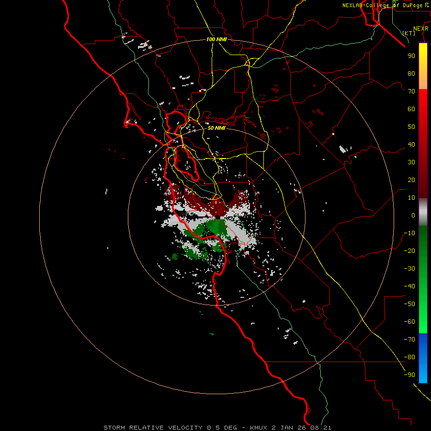The image size is (431, 431).
Task: Click the "50 NMI" range ring label
Action: pos(216,128)
